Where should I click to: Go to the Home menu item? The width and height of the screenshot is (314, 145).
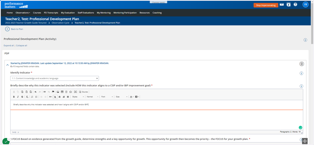pyautogui.click(x=10, y=13)
